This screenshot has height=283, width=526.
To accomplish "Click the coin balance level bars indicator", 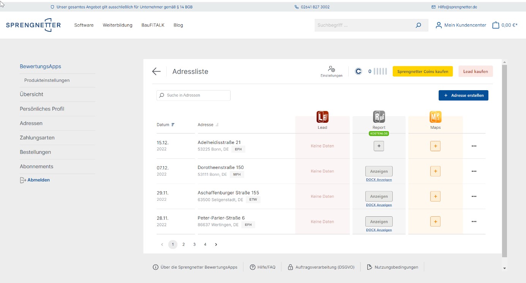I will [380, 71].
